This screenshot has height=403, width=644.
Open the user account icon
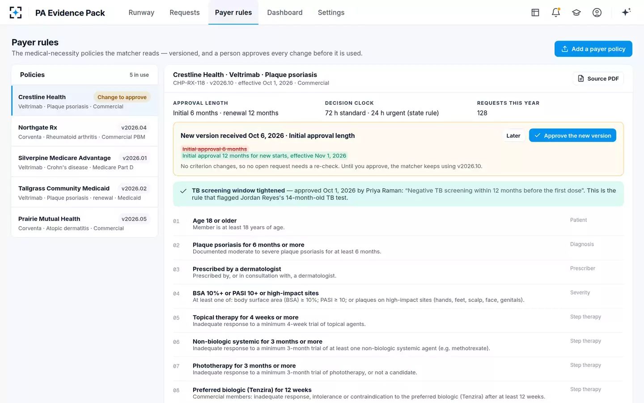[597, 13]
